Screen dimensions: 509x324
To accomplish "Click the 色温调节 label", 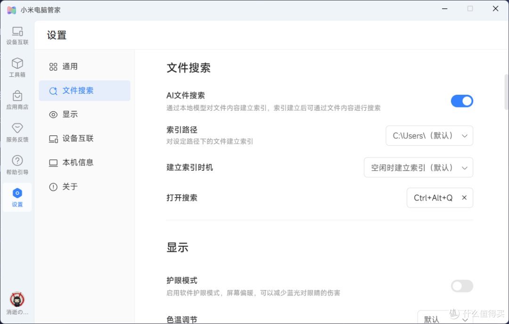I will (x=182, y=320).
